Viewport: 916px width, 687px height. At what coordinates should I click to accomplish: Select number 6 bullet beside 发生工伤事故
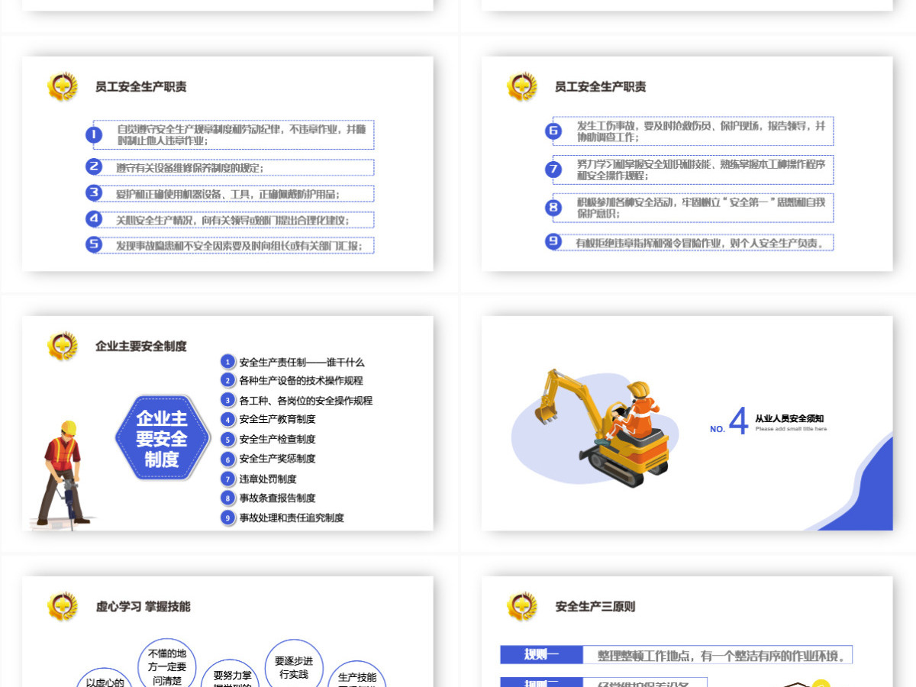coord(553,131)
